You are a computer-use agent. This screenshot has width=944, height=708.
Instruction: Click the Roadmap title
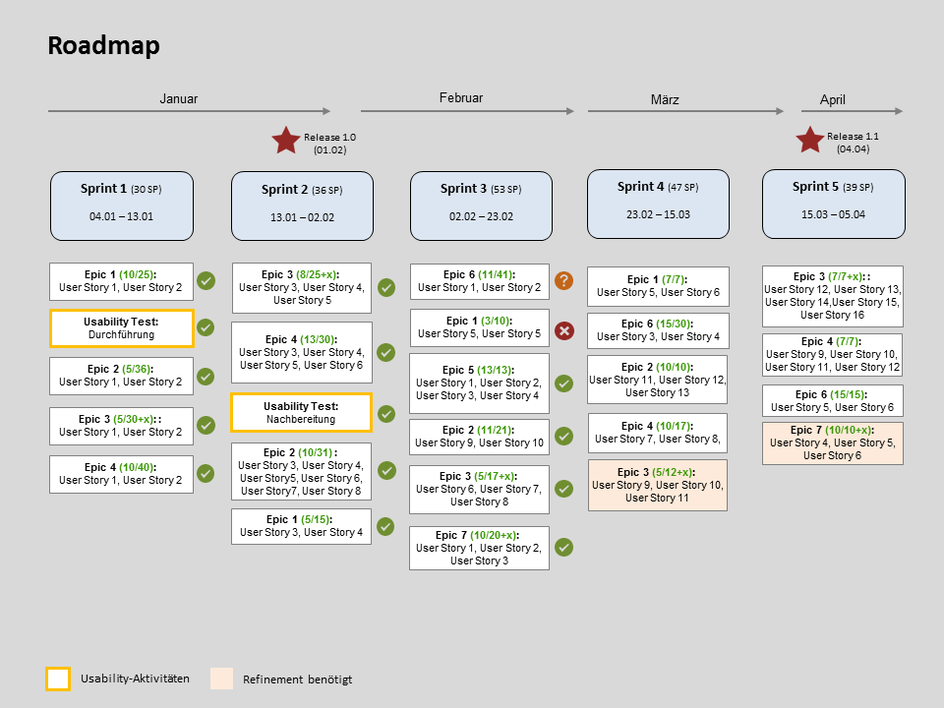(x=103, y=46)
